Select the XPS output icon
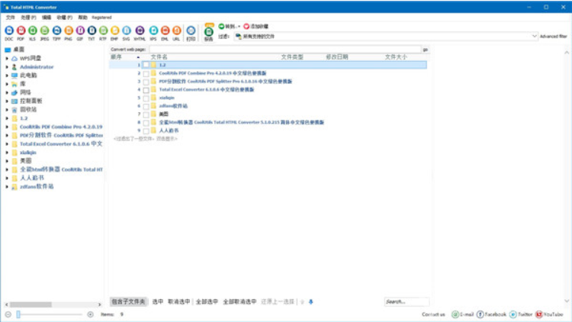Viewport: 572px width, 322px height. coord(153,31)
